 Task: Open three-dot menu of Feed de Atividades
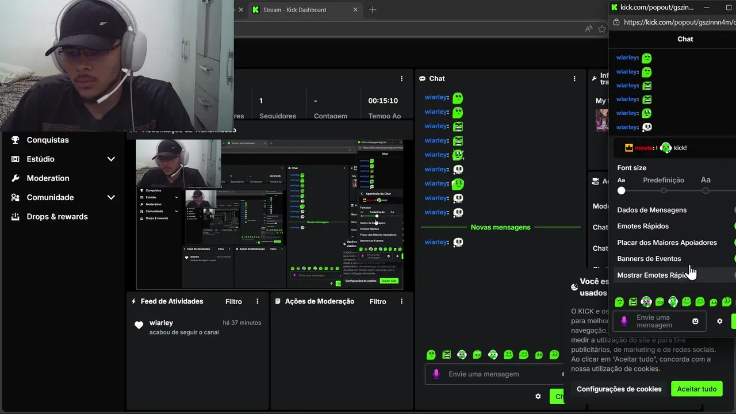[258, 301]
